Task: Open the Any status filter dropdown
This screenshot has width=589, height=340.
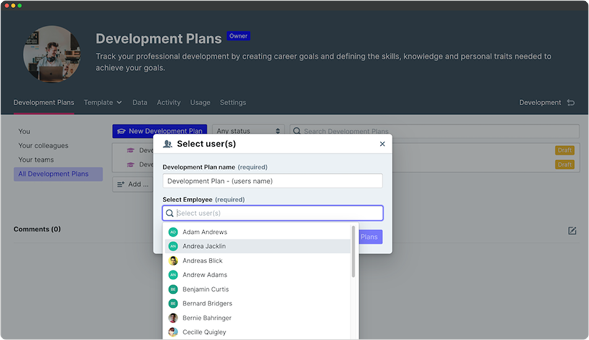Action: click(249, 131)
